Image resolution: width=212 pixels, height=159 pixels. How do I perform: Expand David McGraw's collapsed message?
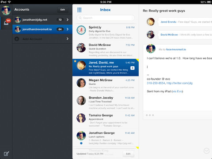click(x=185, y=35)
